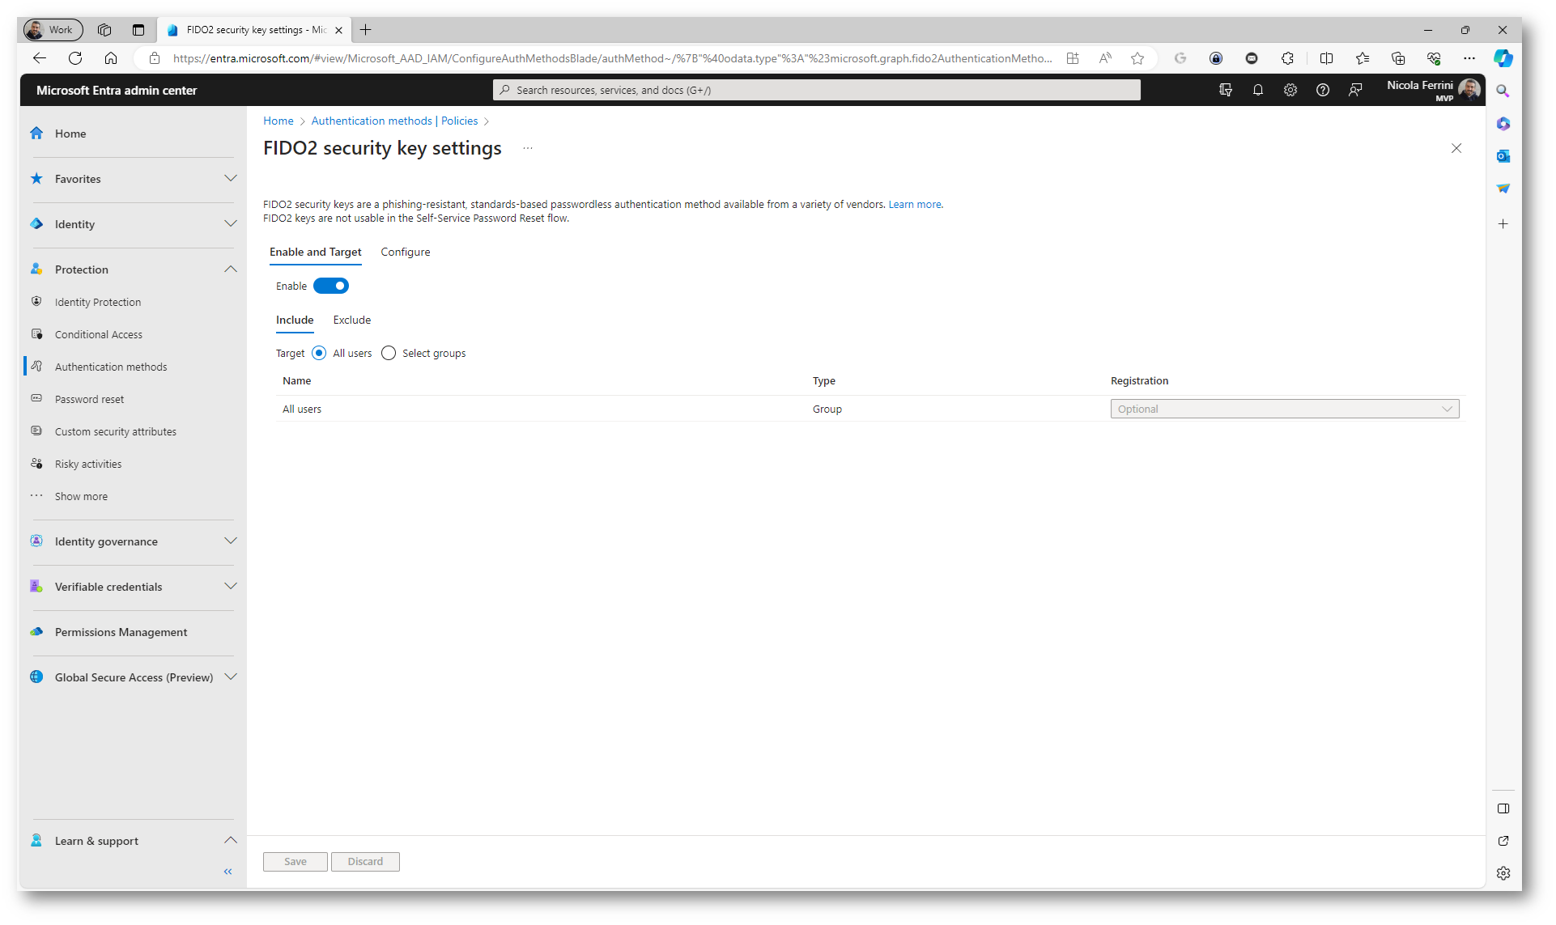This screenshot has height=925, width=1556.
Task: Open Conditional Access menu item
Action: click(x=99, y=334)
